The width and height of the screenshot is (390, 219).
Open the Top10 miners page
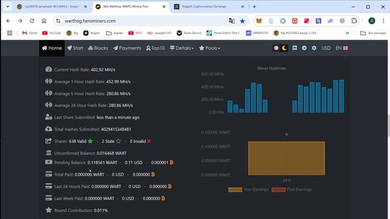pyautogui.click(x=155, y=48)
